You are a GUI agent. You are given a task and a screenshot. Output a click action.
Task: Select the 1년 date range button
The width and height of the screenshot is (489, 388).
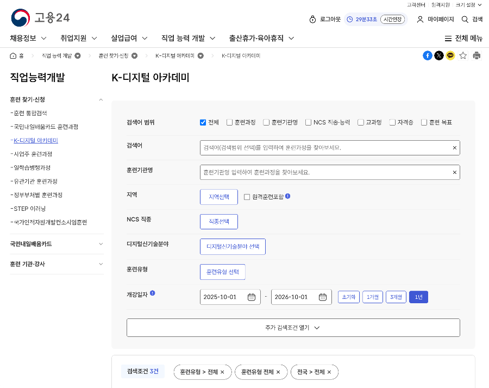pos(418,297)
